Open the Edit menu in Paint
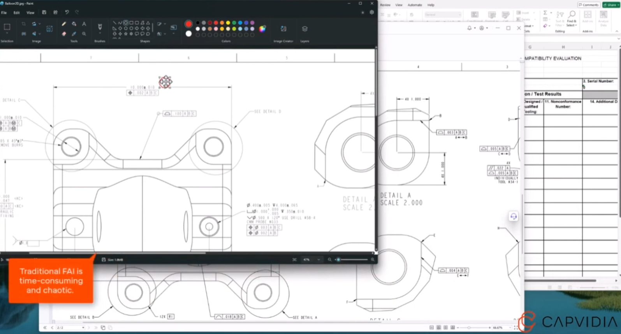 [16, 12]
